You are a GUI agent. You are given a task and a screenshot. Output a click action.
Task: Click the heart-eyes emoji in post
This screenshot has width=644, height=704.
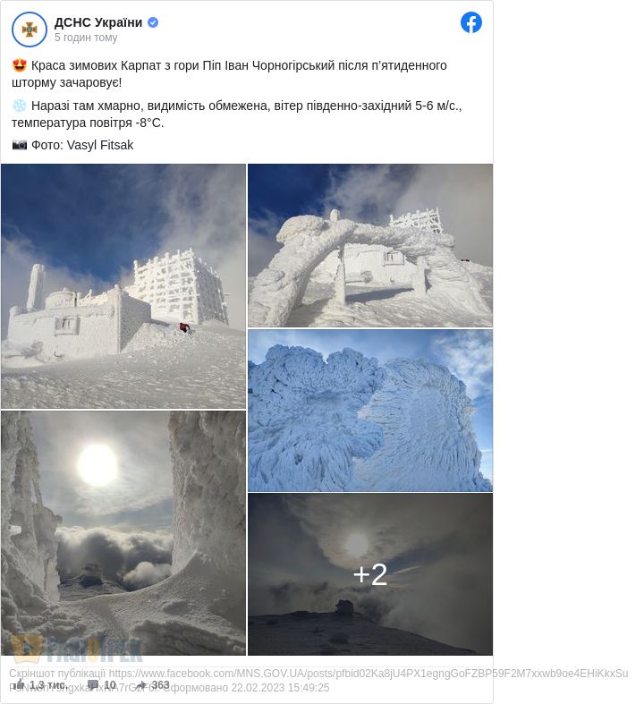coord(20,65)
